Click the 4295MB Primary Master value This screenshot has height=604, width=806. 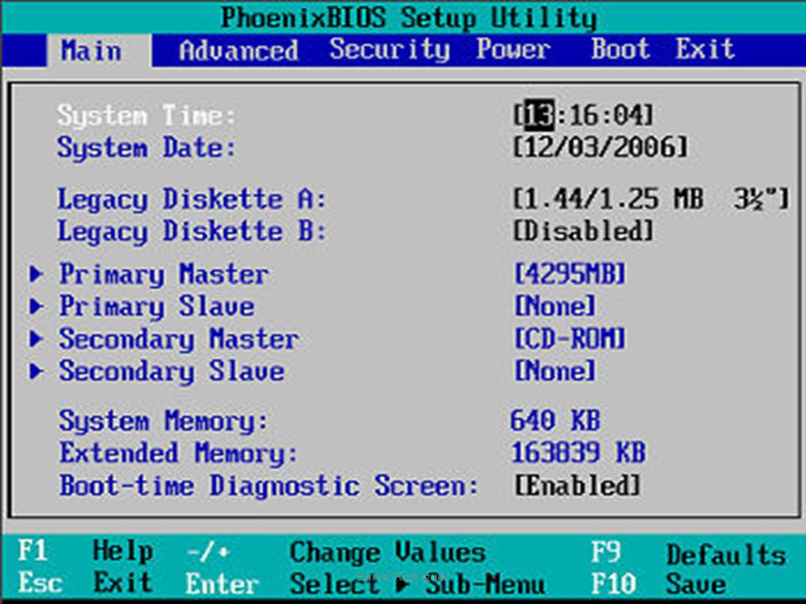click(570, 273)
